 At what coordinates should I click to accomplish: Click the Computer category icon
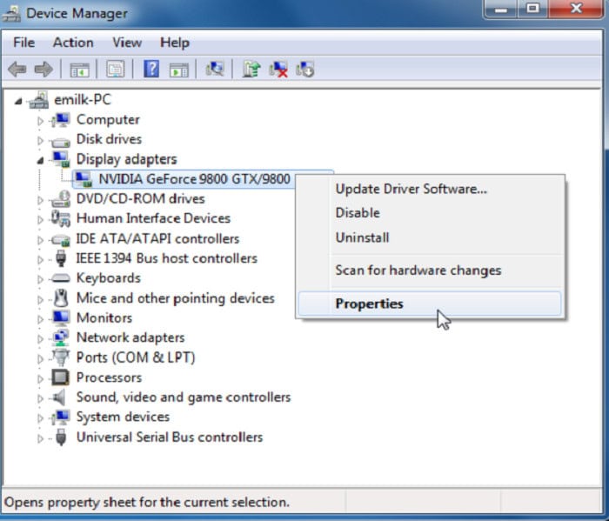coord(61,119)
